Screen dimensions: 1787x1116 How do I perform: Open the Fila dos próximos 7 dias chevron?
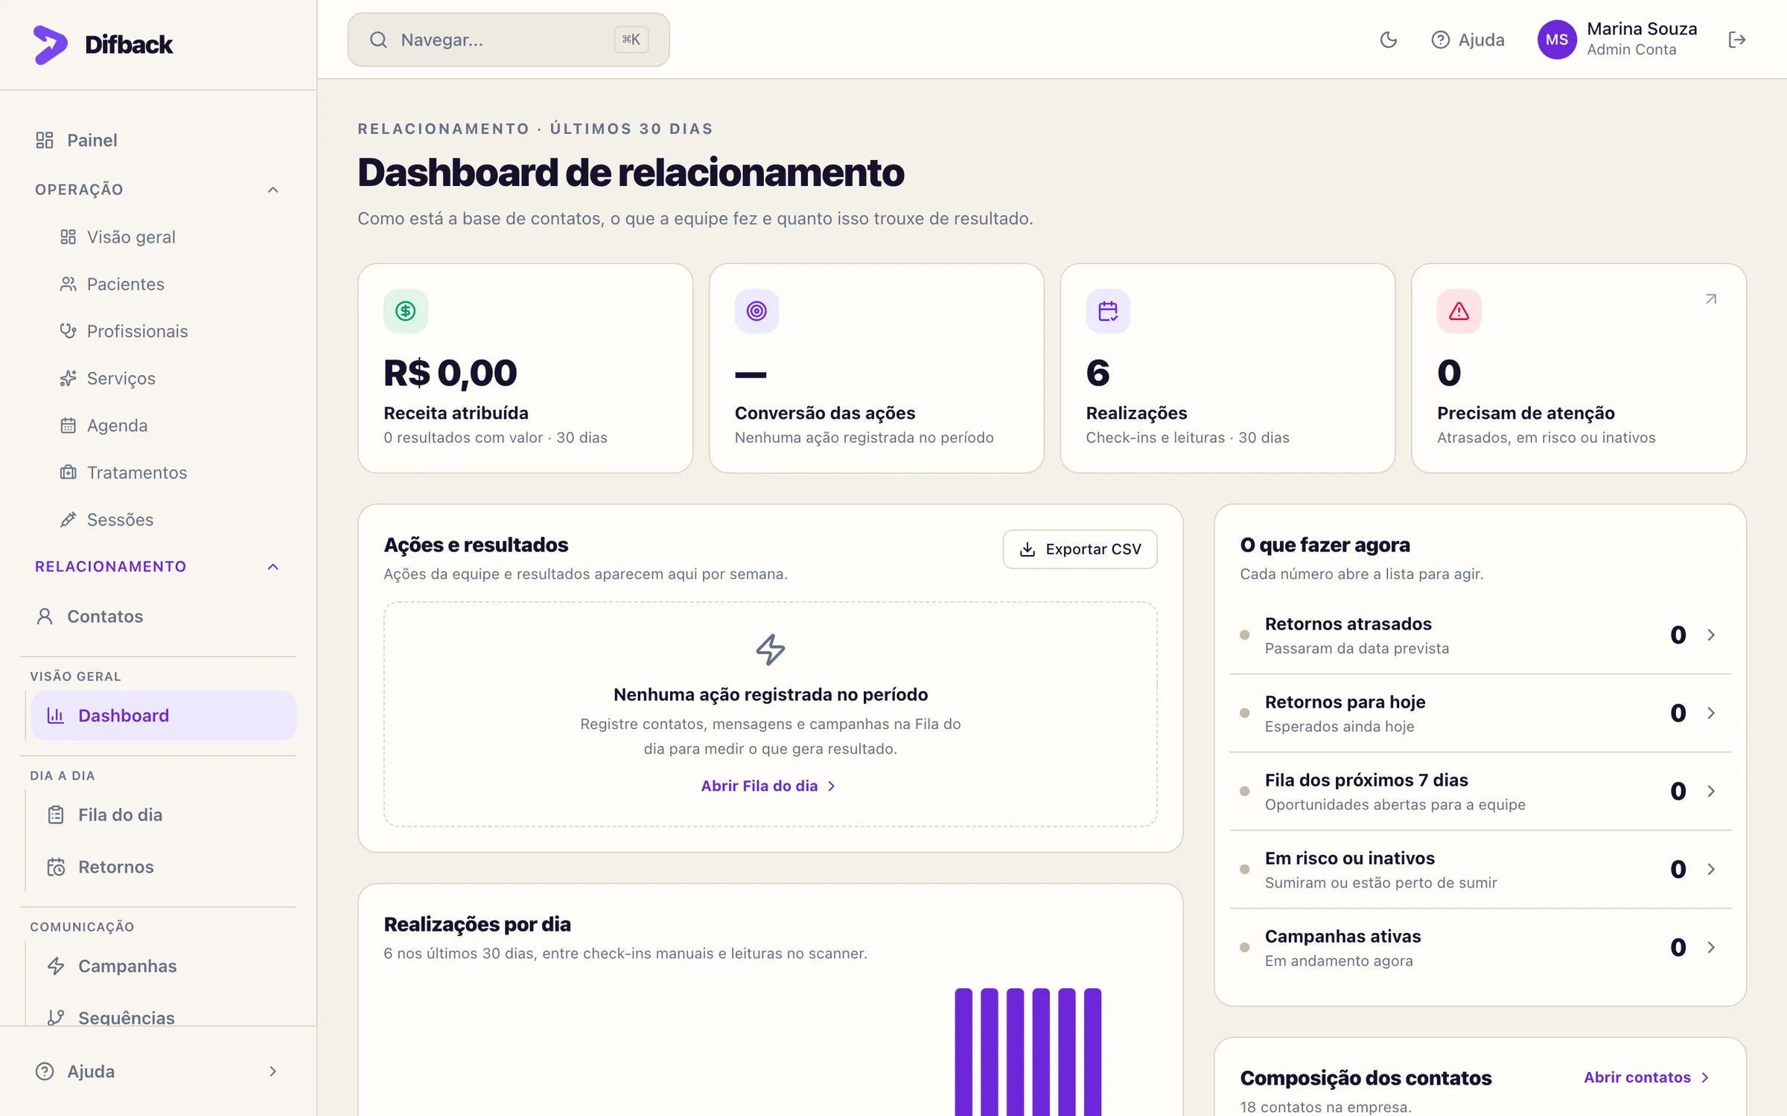pos(1711,791)
